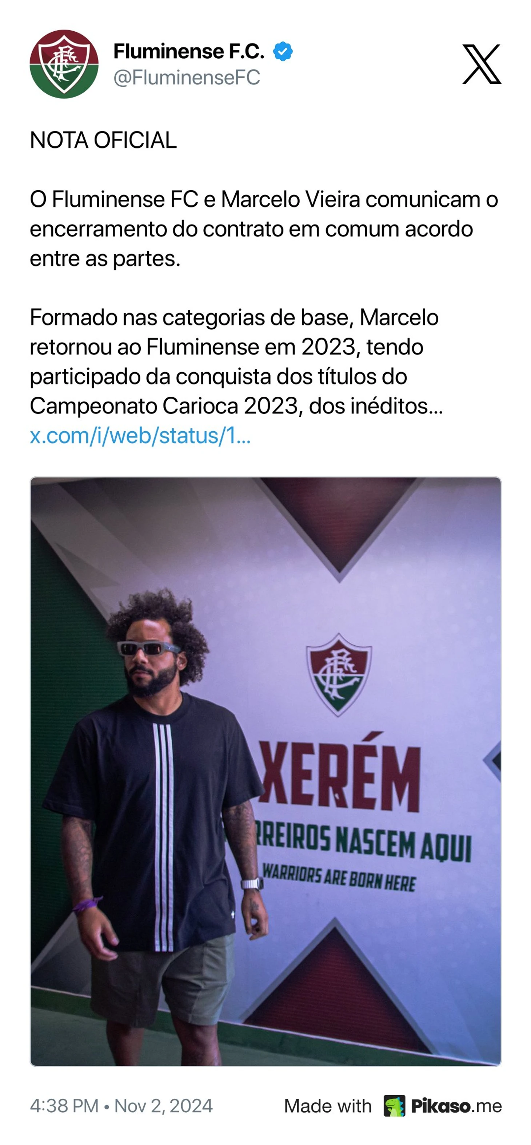The width and height of the screenshot is (531, 1145).
Task: Follow the x.com/i/web/status link
Action: [x=140, y=436]
